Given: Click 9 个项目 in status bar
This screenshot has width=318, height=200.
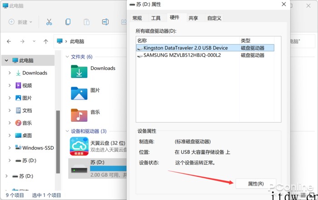Looking at the screenshot, I should coord(15,195).
